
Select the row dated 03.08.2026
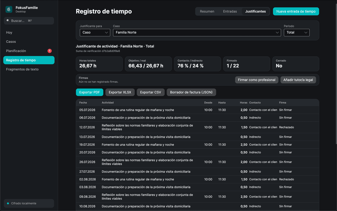197,187
